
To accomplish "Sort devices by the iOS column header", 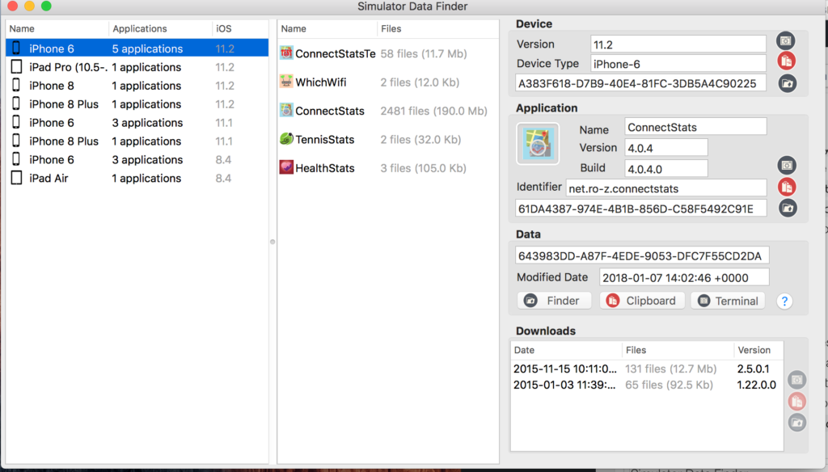I will [239, 28].
